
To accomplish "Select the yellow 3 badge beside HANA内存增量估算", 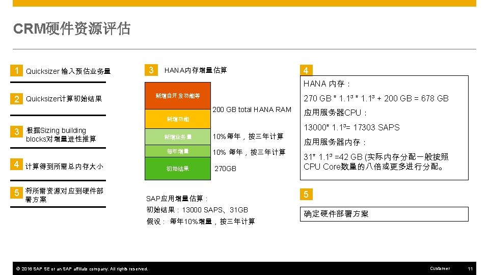I will click(x=151, y=70).
